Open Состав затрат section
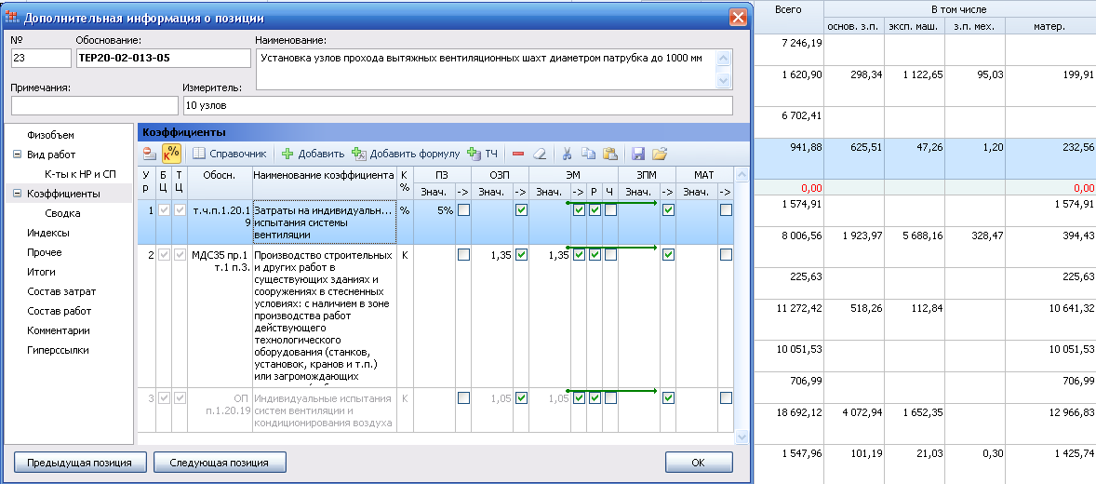The height and width of the screenshot is (484, 1096). tap(61, 291)
